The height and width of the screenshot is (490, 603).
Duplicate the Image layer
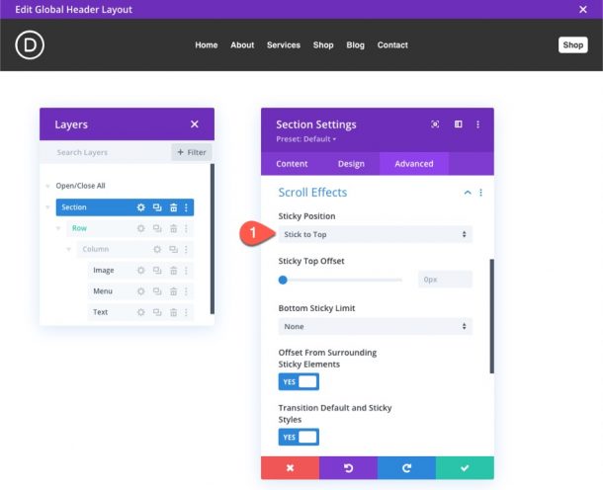156,270
